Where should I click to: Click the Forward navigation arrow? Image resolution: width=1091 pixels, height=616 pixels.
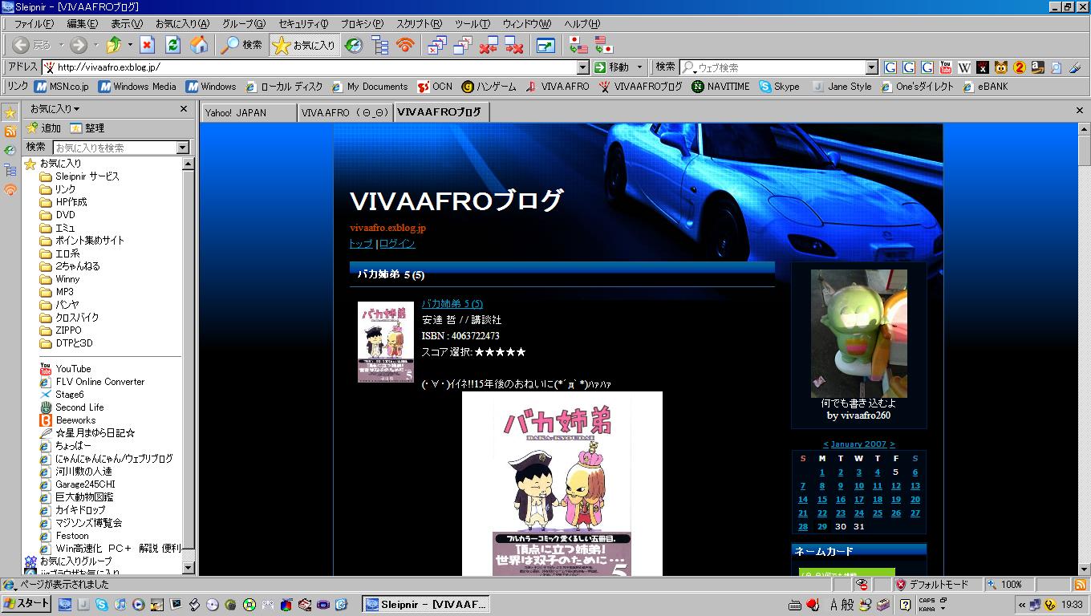78,45
